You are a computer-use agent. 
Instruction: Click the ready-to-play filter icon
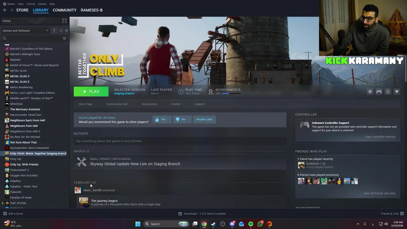click(x=66, y=31)
